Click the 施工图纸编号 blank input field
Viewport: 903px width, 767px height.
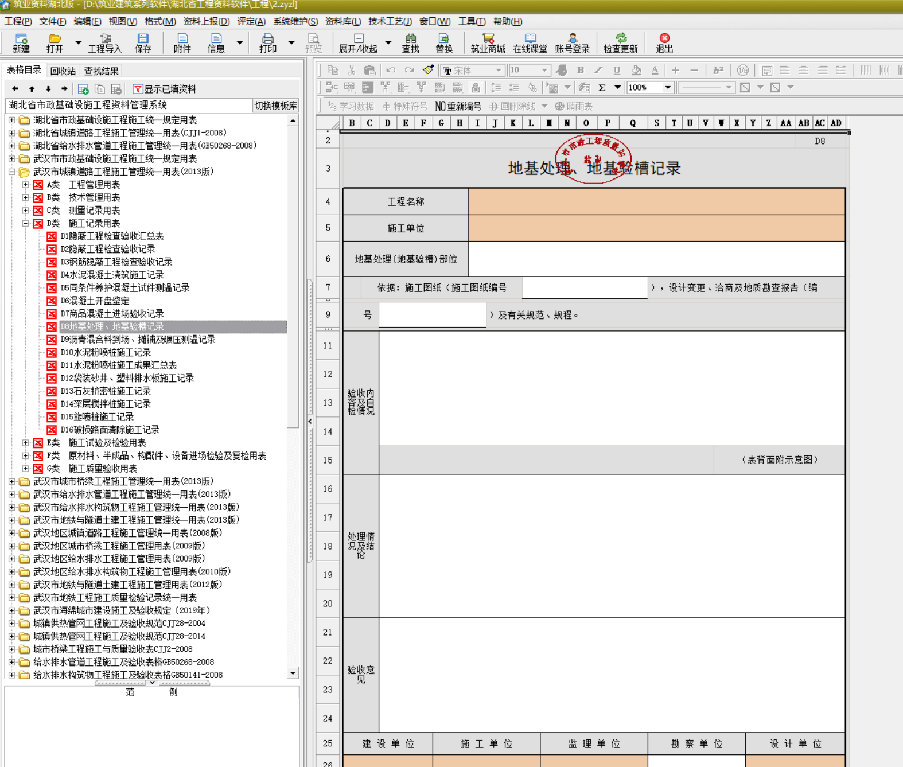pyautogui.click(x=585, y=287)
